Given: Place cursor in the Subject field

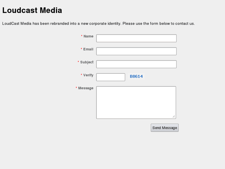Looking at the screenshot, I should point(136,64).
